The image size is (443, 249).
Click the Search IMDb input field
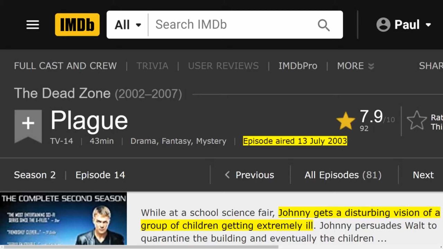[x=232, y=25]
